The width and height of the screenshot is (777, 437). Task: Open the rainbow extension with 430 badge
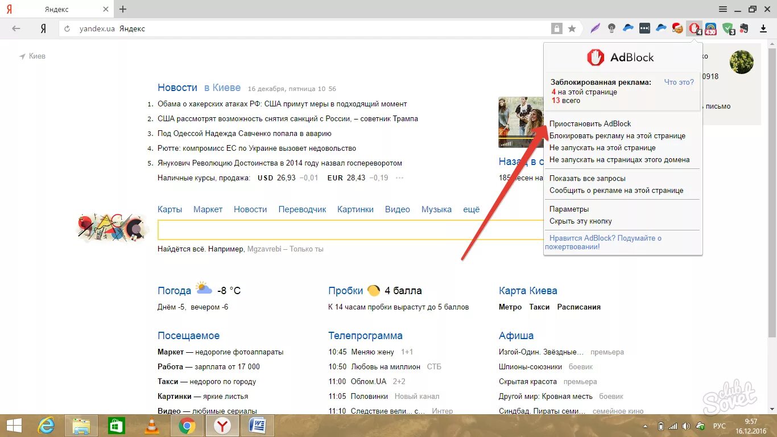tap(711, 28)
